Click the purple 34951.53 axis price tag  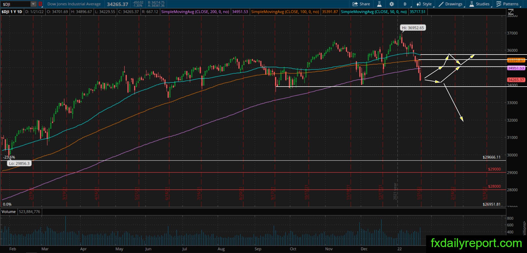[x=516, y=68]
